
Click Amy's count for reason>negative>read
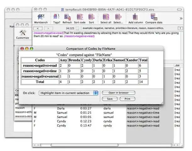point(63,65)
